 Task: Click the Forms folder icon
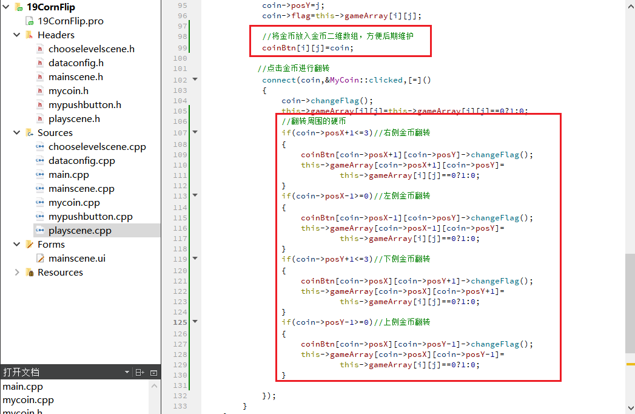click(x=29, y=244)
